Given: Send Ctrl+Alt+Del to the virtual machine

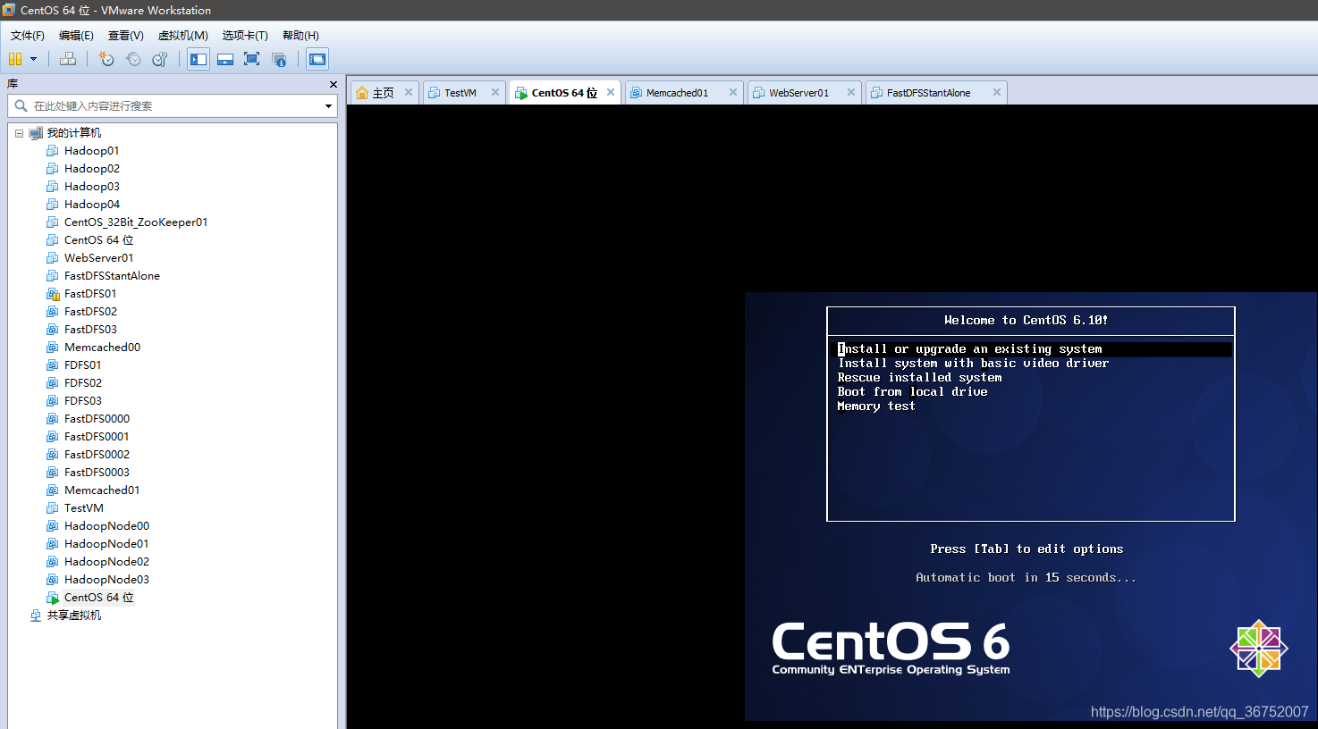Looking at the screenshot, I should (x=68, y=59).
